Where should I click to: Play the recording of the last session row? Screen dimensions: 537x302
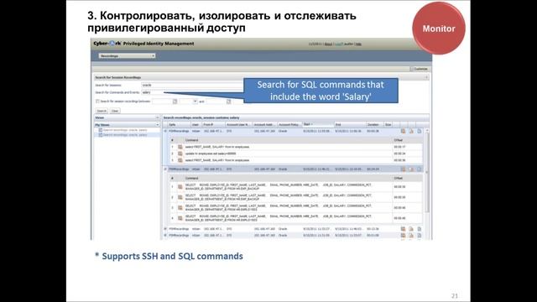tap(403, 236)
